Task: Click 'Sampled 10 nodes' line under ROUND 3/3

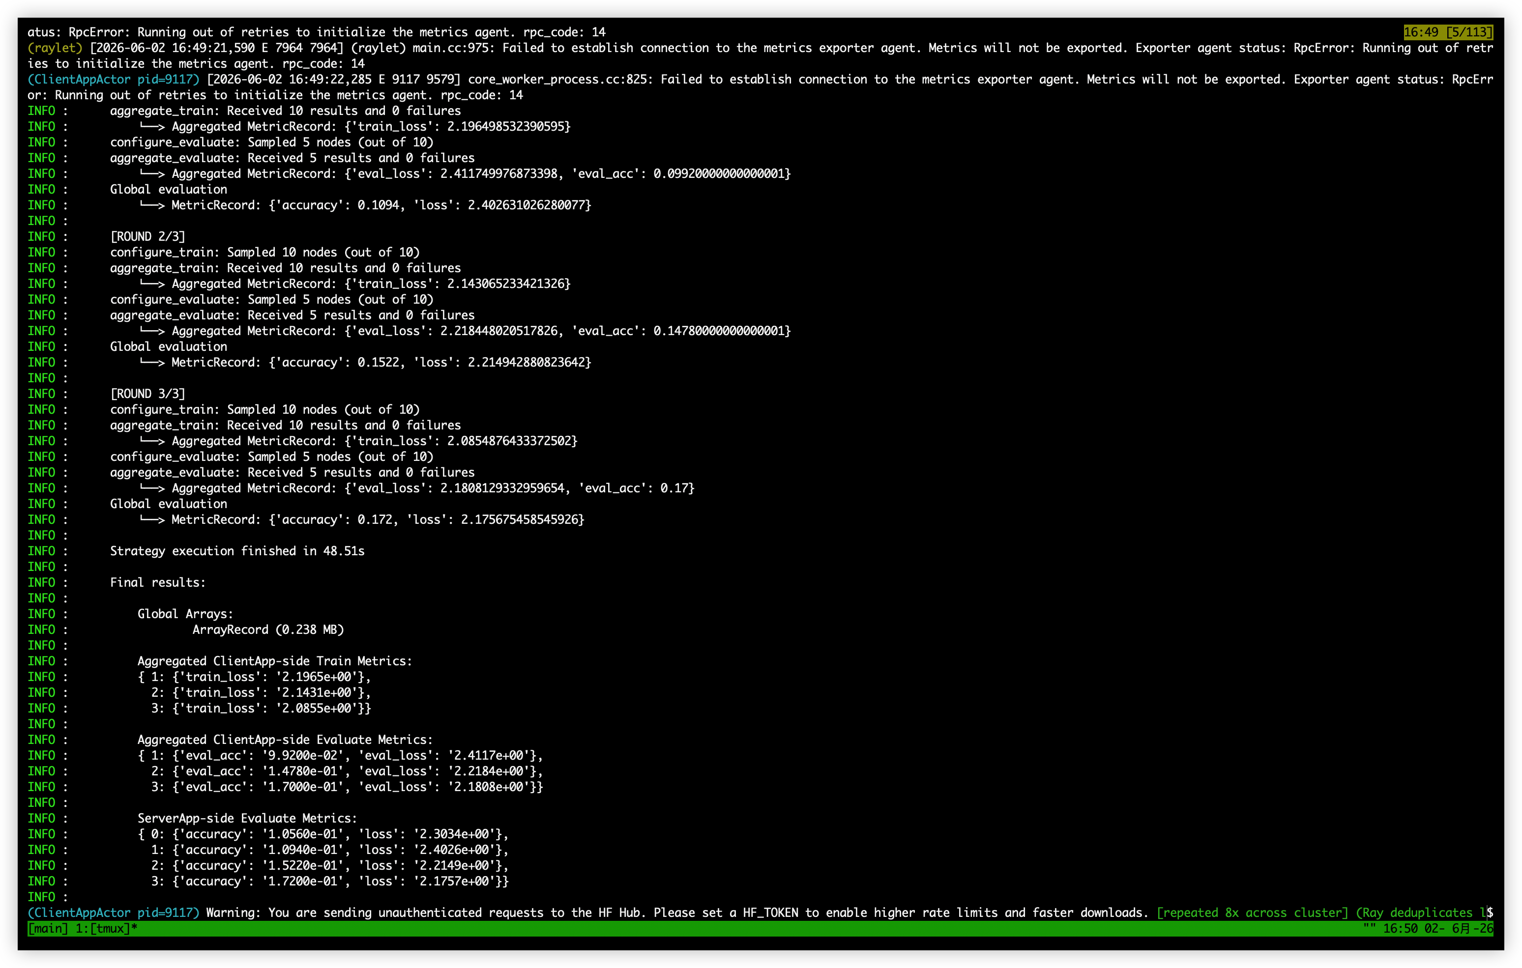Action: point(264,409)
